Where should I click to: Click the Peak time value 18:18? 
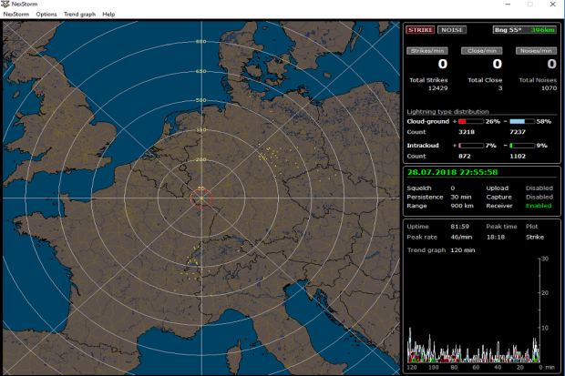click(496, 238)
